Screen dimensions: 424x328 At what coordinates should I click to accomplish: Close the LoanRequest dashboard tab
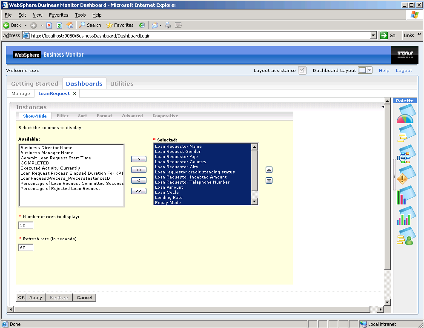tap(74, 93)
